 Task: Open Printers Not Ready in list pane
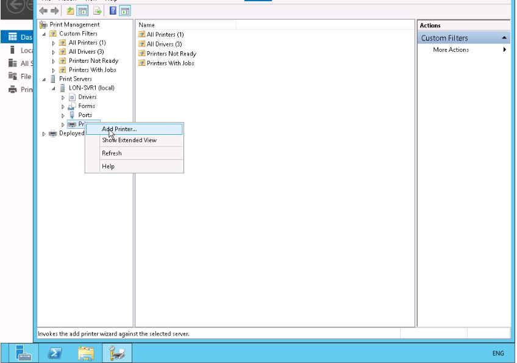171,54
